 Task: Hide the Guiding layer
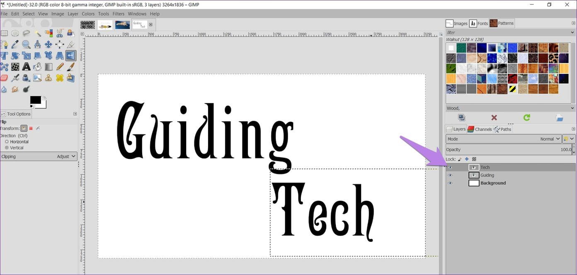[x=450, y=175]
